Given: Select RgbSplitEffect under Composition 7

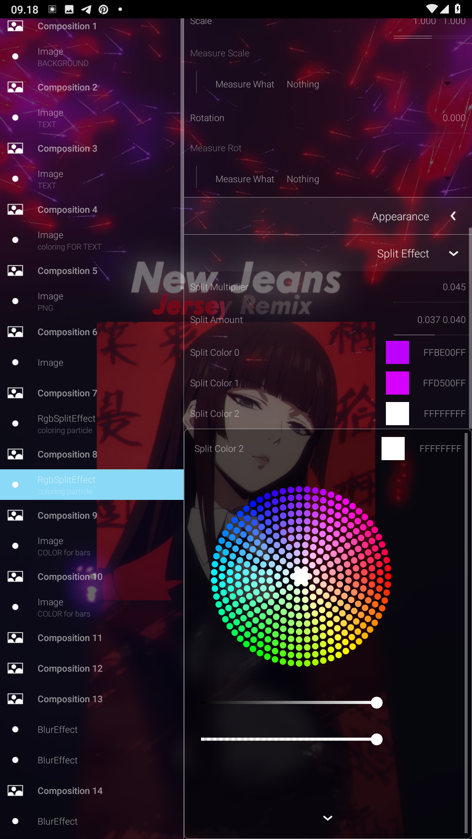Looking at the screenshot, I should coord(92,424).
